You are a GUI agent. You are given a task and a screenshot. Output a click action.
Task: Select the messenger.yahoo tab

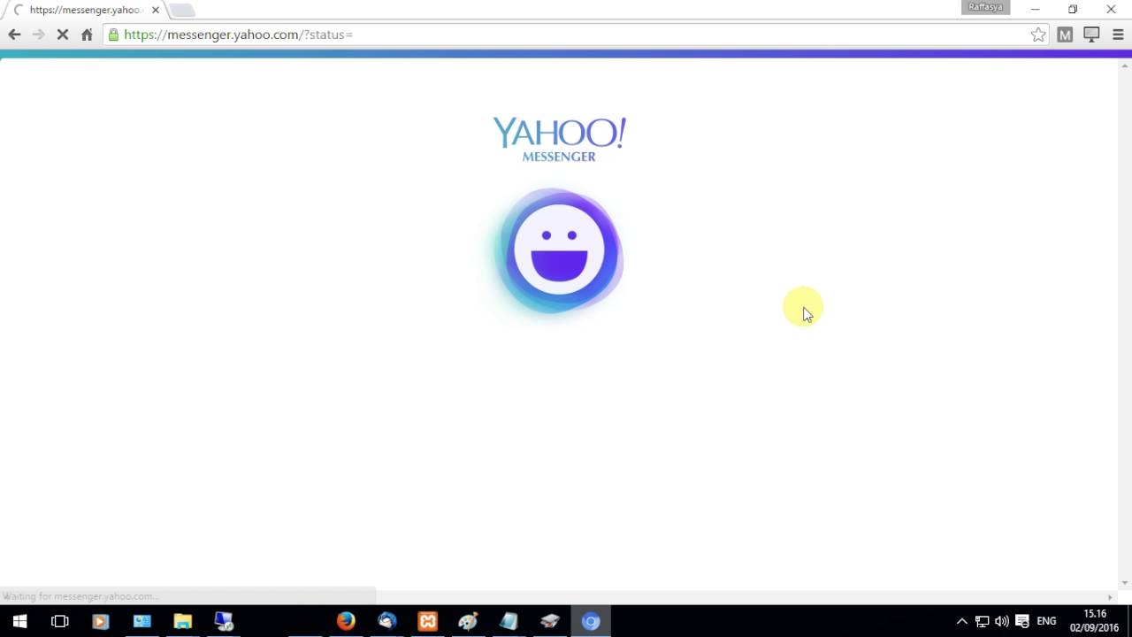pyautogui.click(x=85, y=10)
